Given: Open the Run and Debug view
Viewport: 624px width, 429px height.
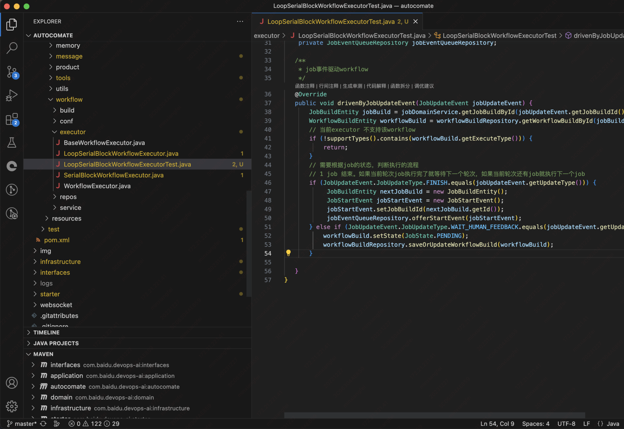Looking at the screenshot, I should (12, 95).
